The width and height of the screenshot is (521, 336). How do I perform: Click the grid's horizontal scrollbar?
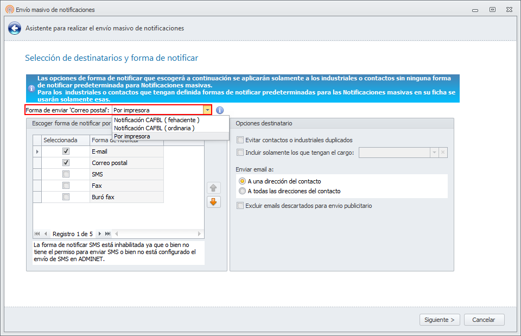point(157,234)
